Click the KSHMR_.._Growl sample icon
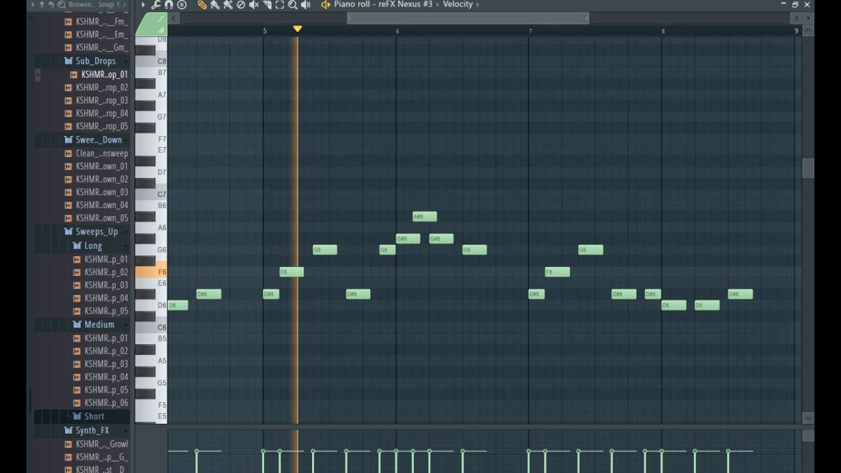Viewport: 841px width, 473px height. coord(68,444)
